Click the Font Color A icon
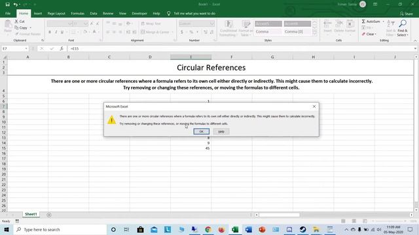 point(94,32)
